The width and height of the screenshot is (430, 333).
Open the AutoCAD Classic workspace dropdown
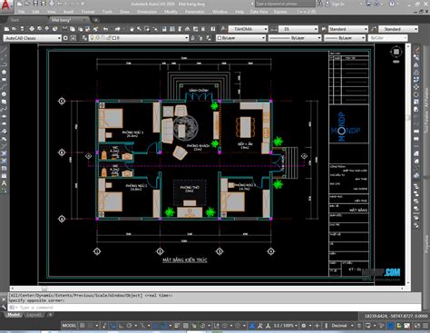[59, 38]
